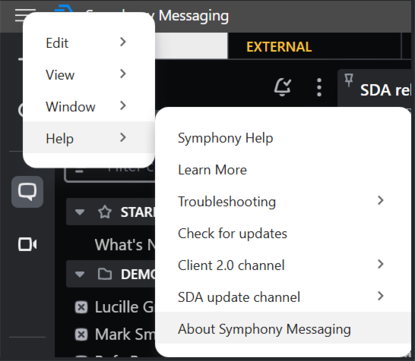Image resolution: width=415 pixels, height=361 pixels.
Task: Click the status icon next to Mark Sm
Action: (81, 334)
